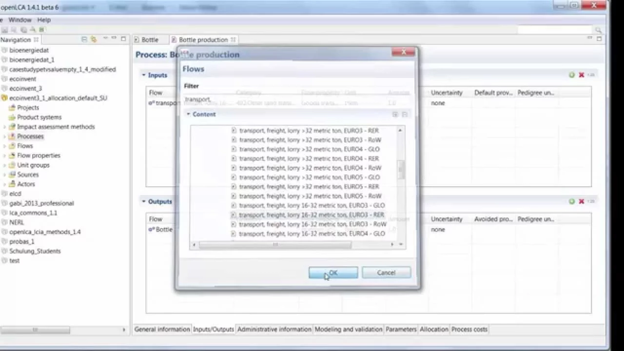Image resolution: width=624 pixels, height=351 pixels.
Task: Click the Avoided product column header in Outputs
Action: pos(492,219)
